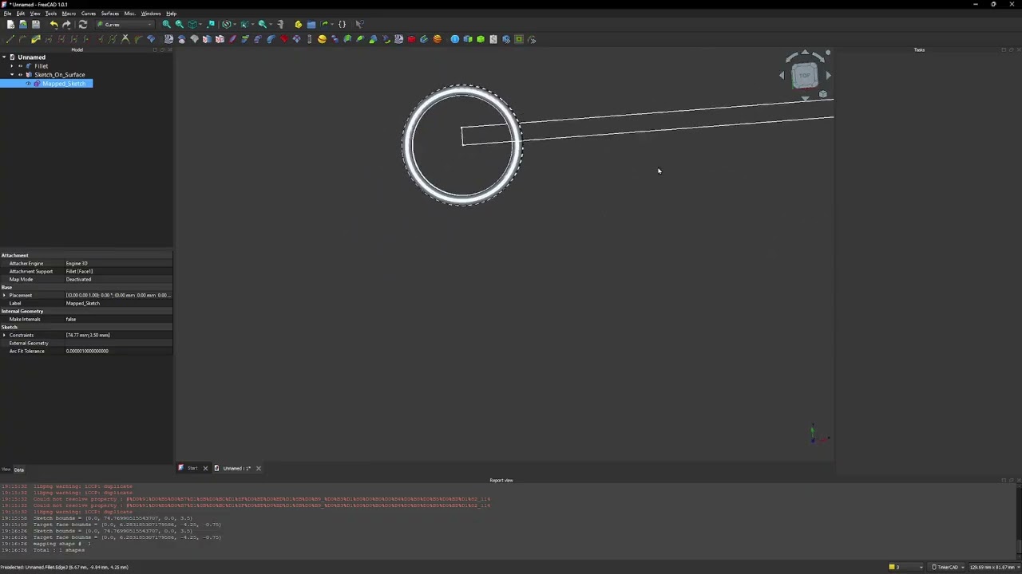Fit all content to view
Viewport: 1022px width, 574px height.
tap(167, 25)
